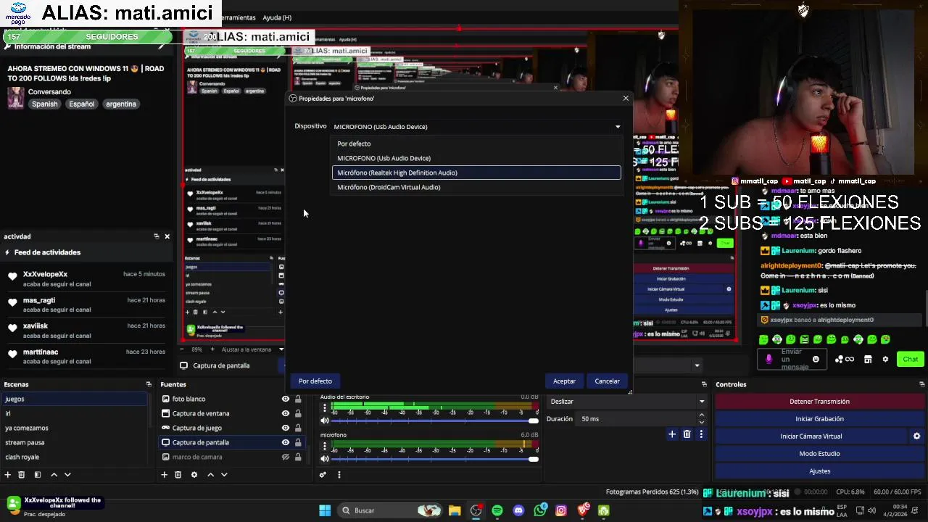Viewport: 928px width, 522px height.
Task: Toggle visibility of foto blanco source
Action: [x=286, y=399]
